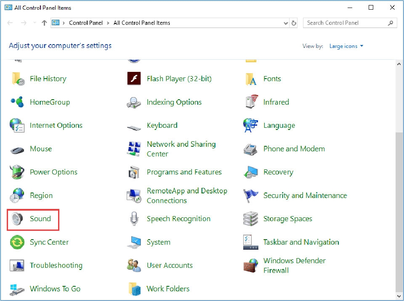Open Programs and Features
404x301 pixels.
pyautogui.click(x=184, y=172)
